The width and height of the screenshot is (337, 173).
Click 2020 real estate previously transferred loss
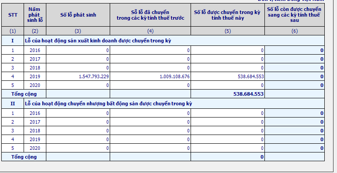click(x=150, y=148)
